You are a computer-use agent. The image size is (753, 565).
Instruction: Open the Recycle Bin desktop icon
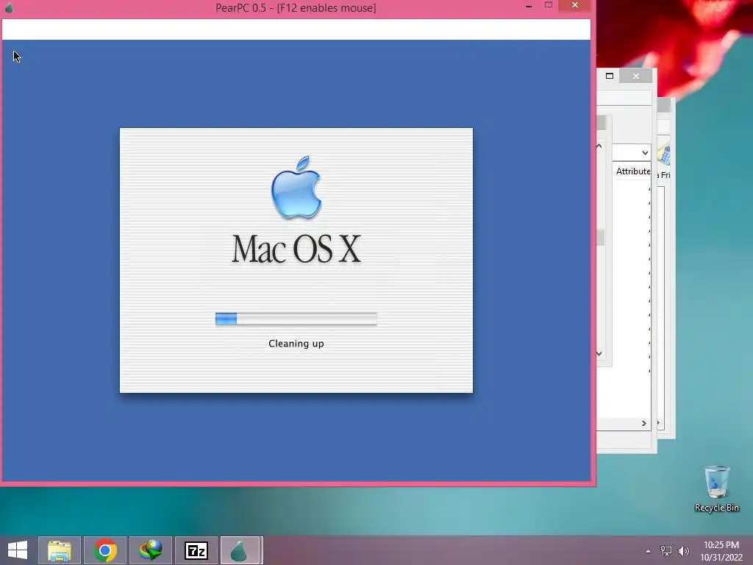click(716, 488)
